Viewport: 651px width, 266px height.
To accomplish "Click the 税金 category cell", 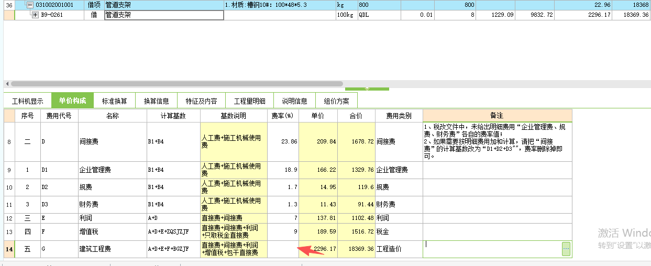I will pos(399,232).
